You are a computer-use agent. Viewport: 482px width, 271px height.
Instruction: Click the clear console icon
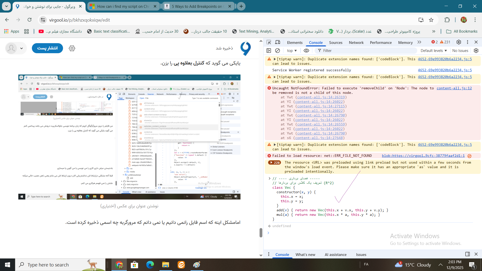(x=277, y=50)
